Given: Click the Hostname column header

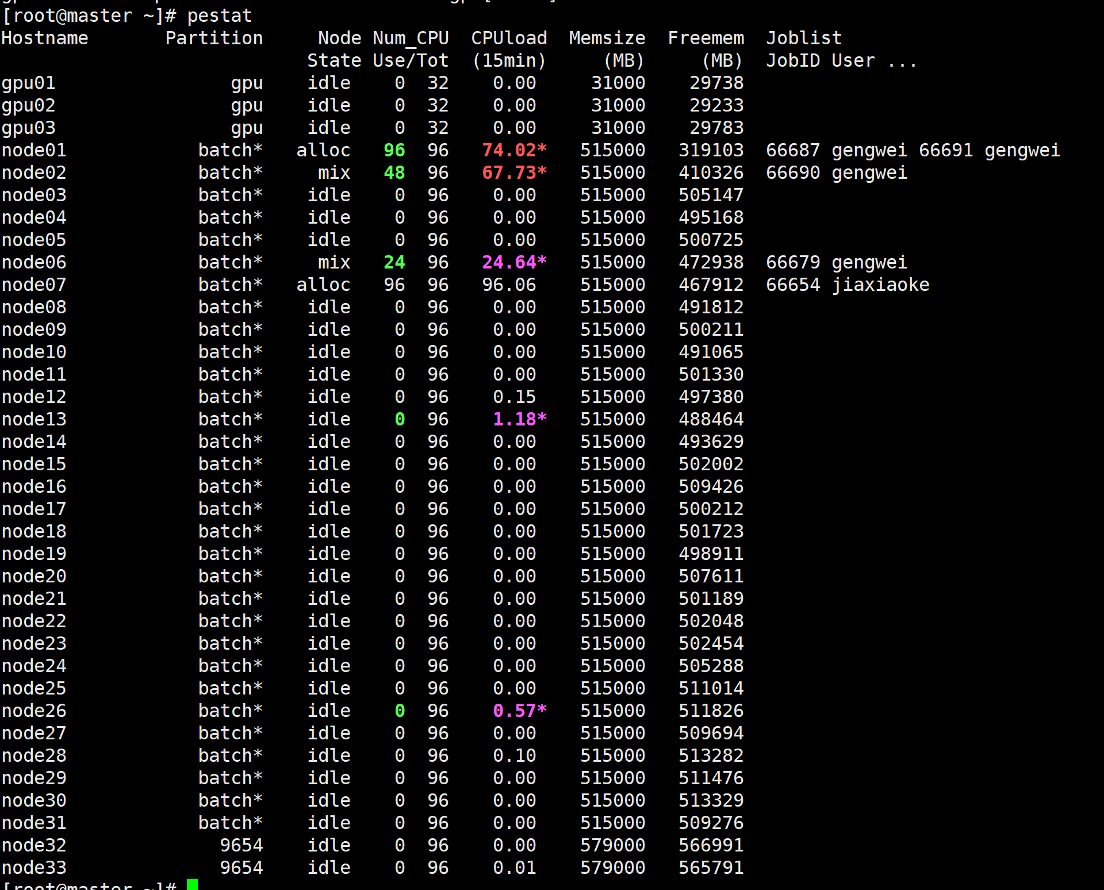Looking at the screenshot, I should pos(45,38).
